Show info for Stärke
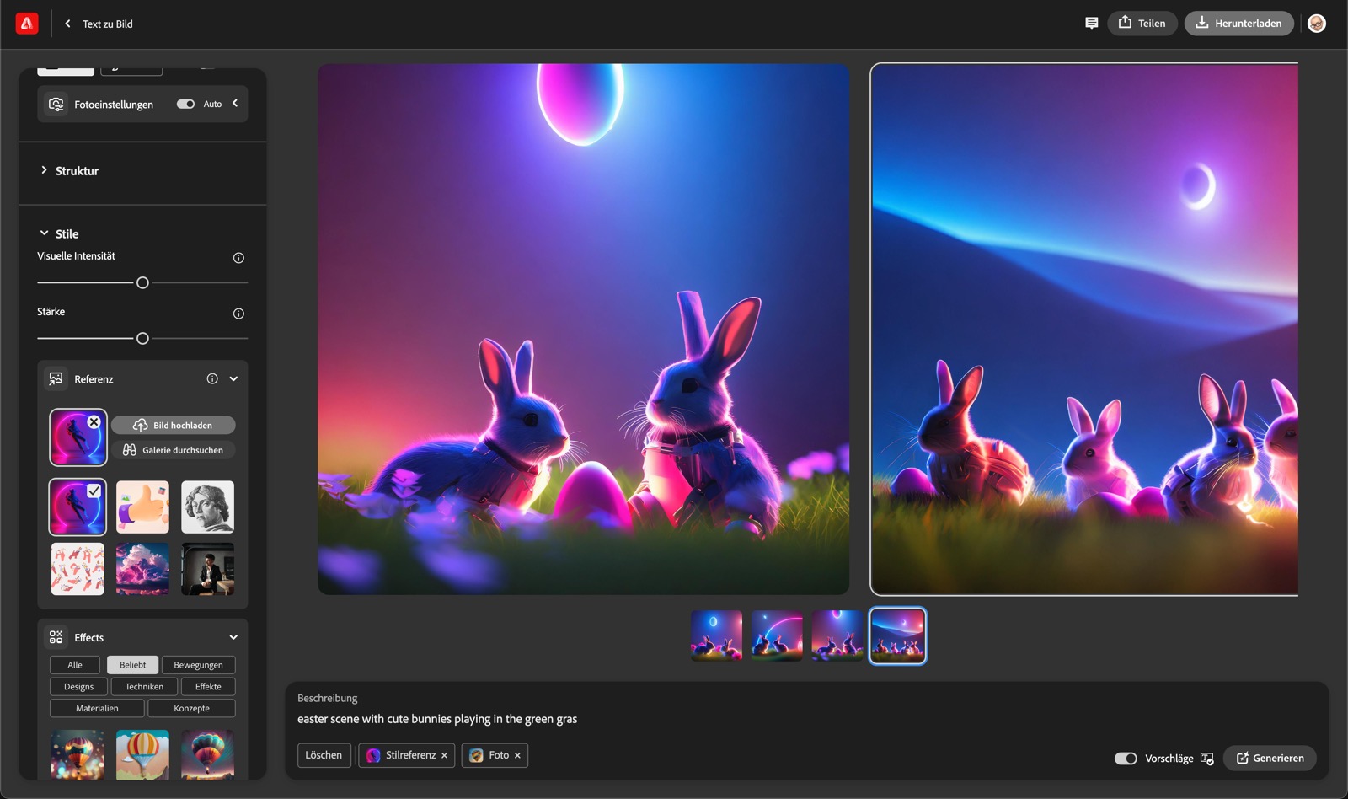Screen dimensions: 1348x799 click(x=238, y=314)
